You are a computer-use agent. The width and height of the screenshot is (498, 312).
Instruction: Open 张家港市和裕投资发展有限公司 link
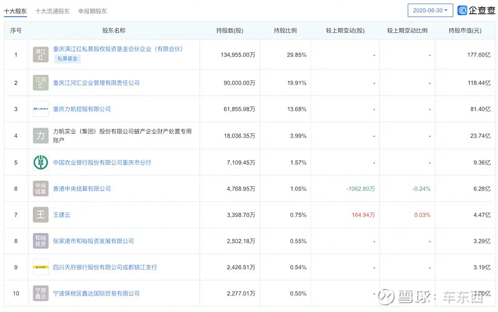(x=93, y=241)
